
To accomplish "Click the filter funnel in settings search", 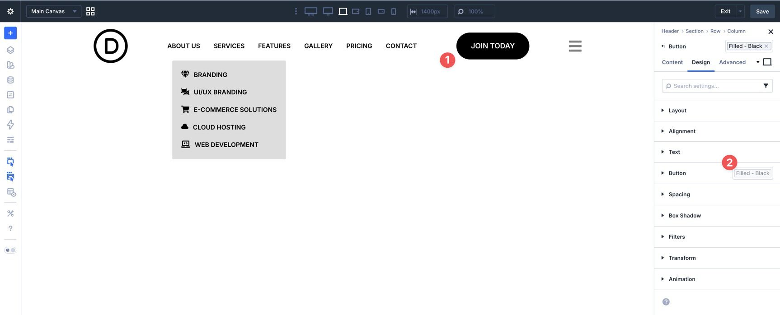I will pyautogui.click(x=766, y=86).
